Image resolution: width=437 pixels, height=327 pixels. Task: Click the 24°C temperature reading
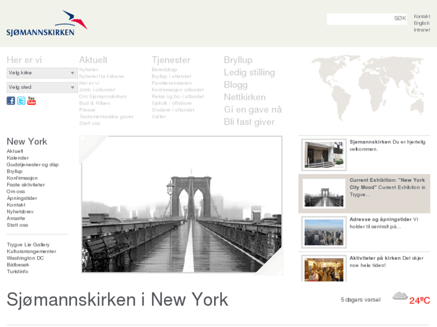(x=420, y=301)
